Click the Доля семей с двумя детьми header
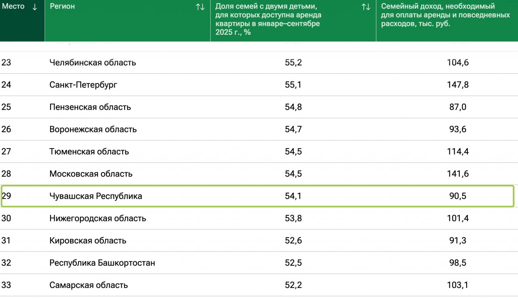Image resolution: width=518 pixels, height=298 pixels. [x=268, y=19]
